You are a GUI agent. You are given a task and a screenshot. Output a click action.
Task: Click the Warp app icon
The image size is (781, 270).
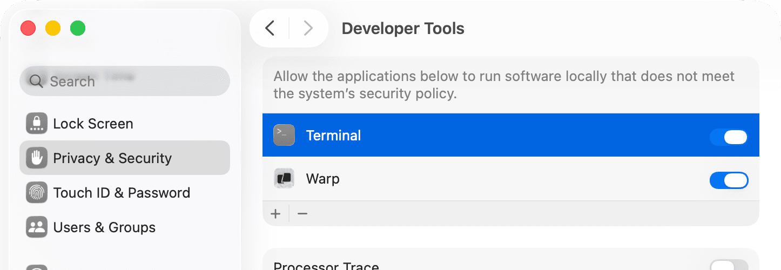284,178
